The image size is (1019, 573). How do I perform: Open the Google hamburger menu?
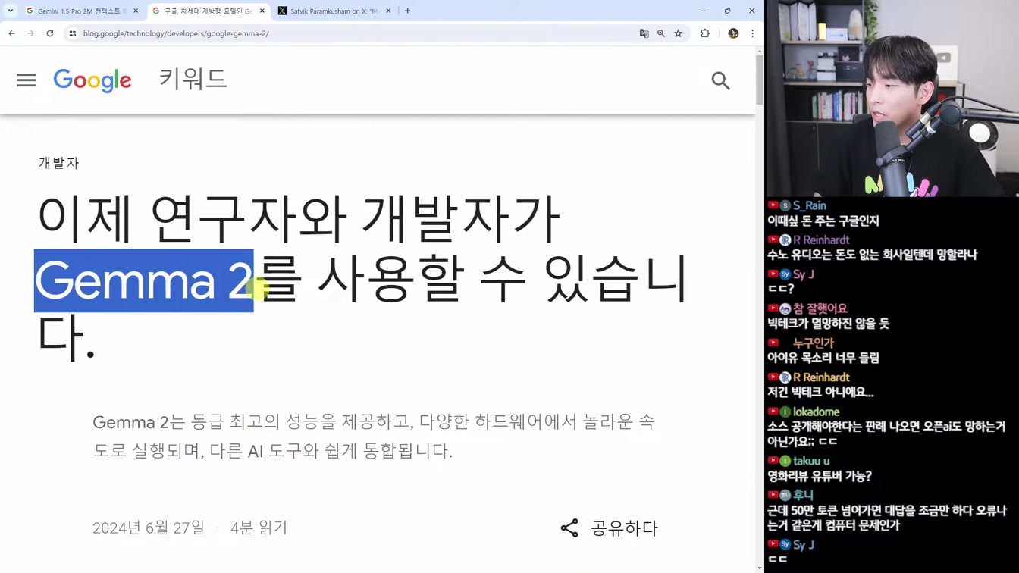click(27, 80)
